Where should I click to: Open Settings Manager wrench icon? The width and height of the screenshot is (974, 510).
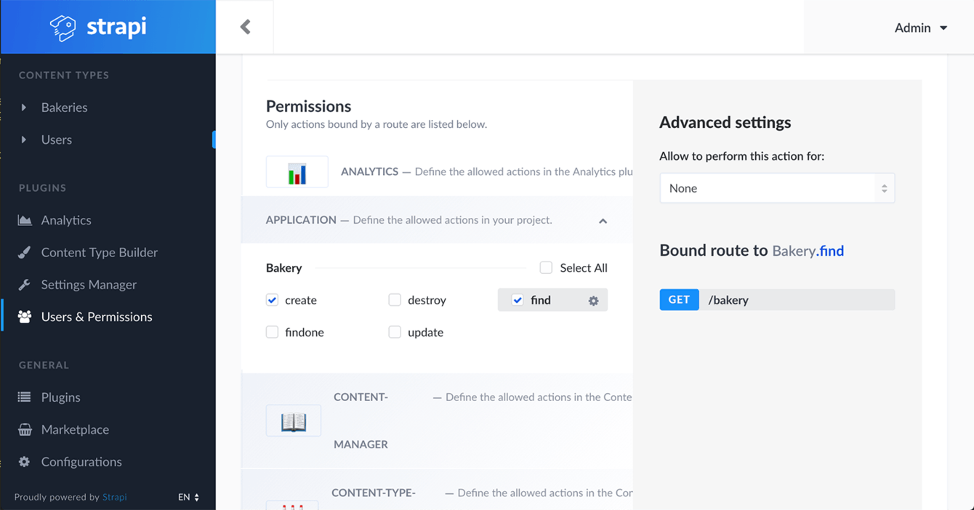pyautogui.click(x=25, y=285)
